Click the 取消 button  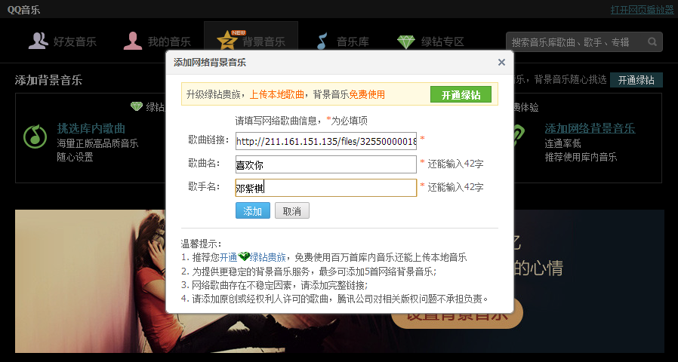[292, 211]
